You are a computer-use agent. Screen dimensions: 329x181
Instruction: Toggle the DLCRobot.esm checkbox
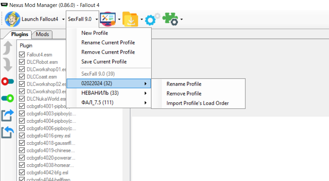tap(22, 62)
